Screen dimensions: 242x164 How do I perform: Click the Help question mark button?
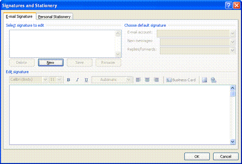click(x=229, y=5)
